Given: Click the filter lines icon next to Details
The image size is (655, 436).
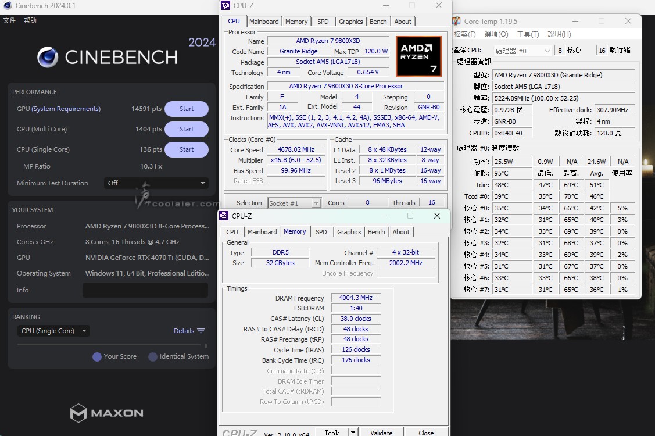Looking at the screenshot, I should [201, 331].
